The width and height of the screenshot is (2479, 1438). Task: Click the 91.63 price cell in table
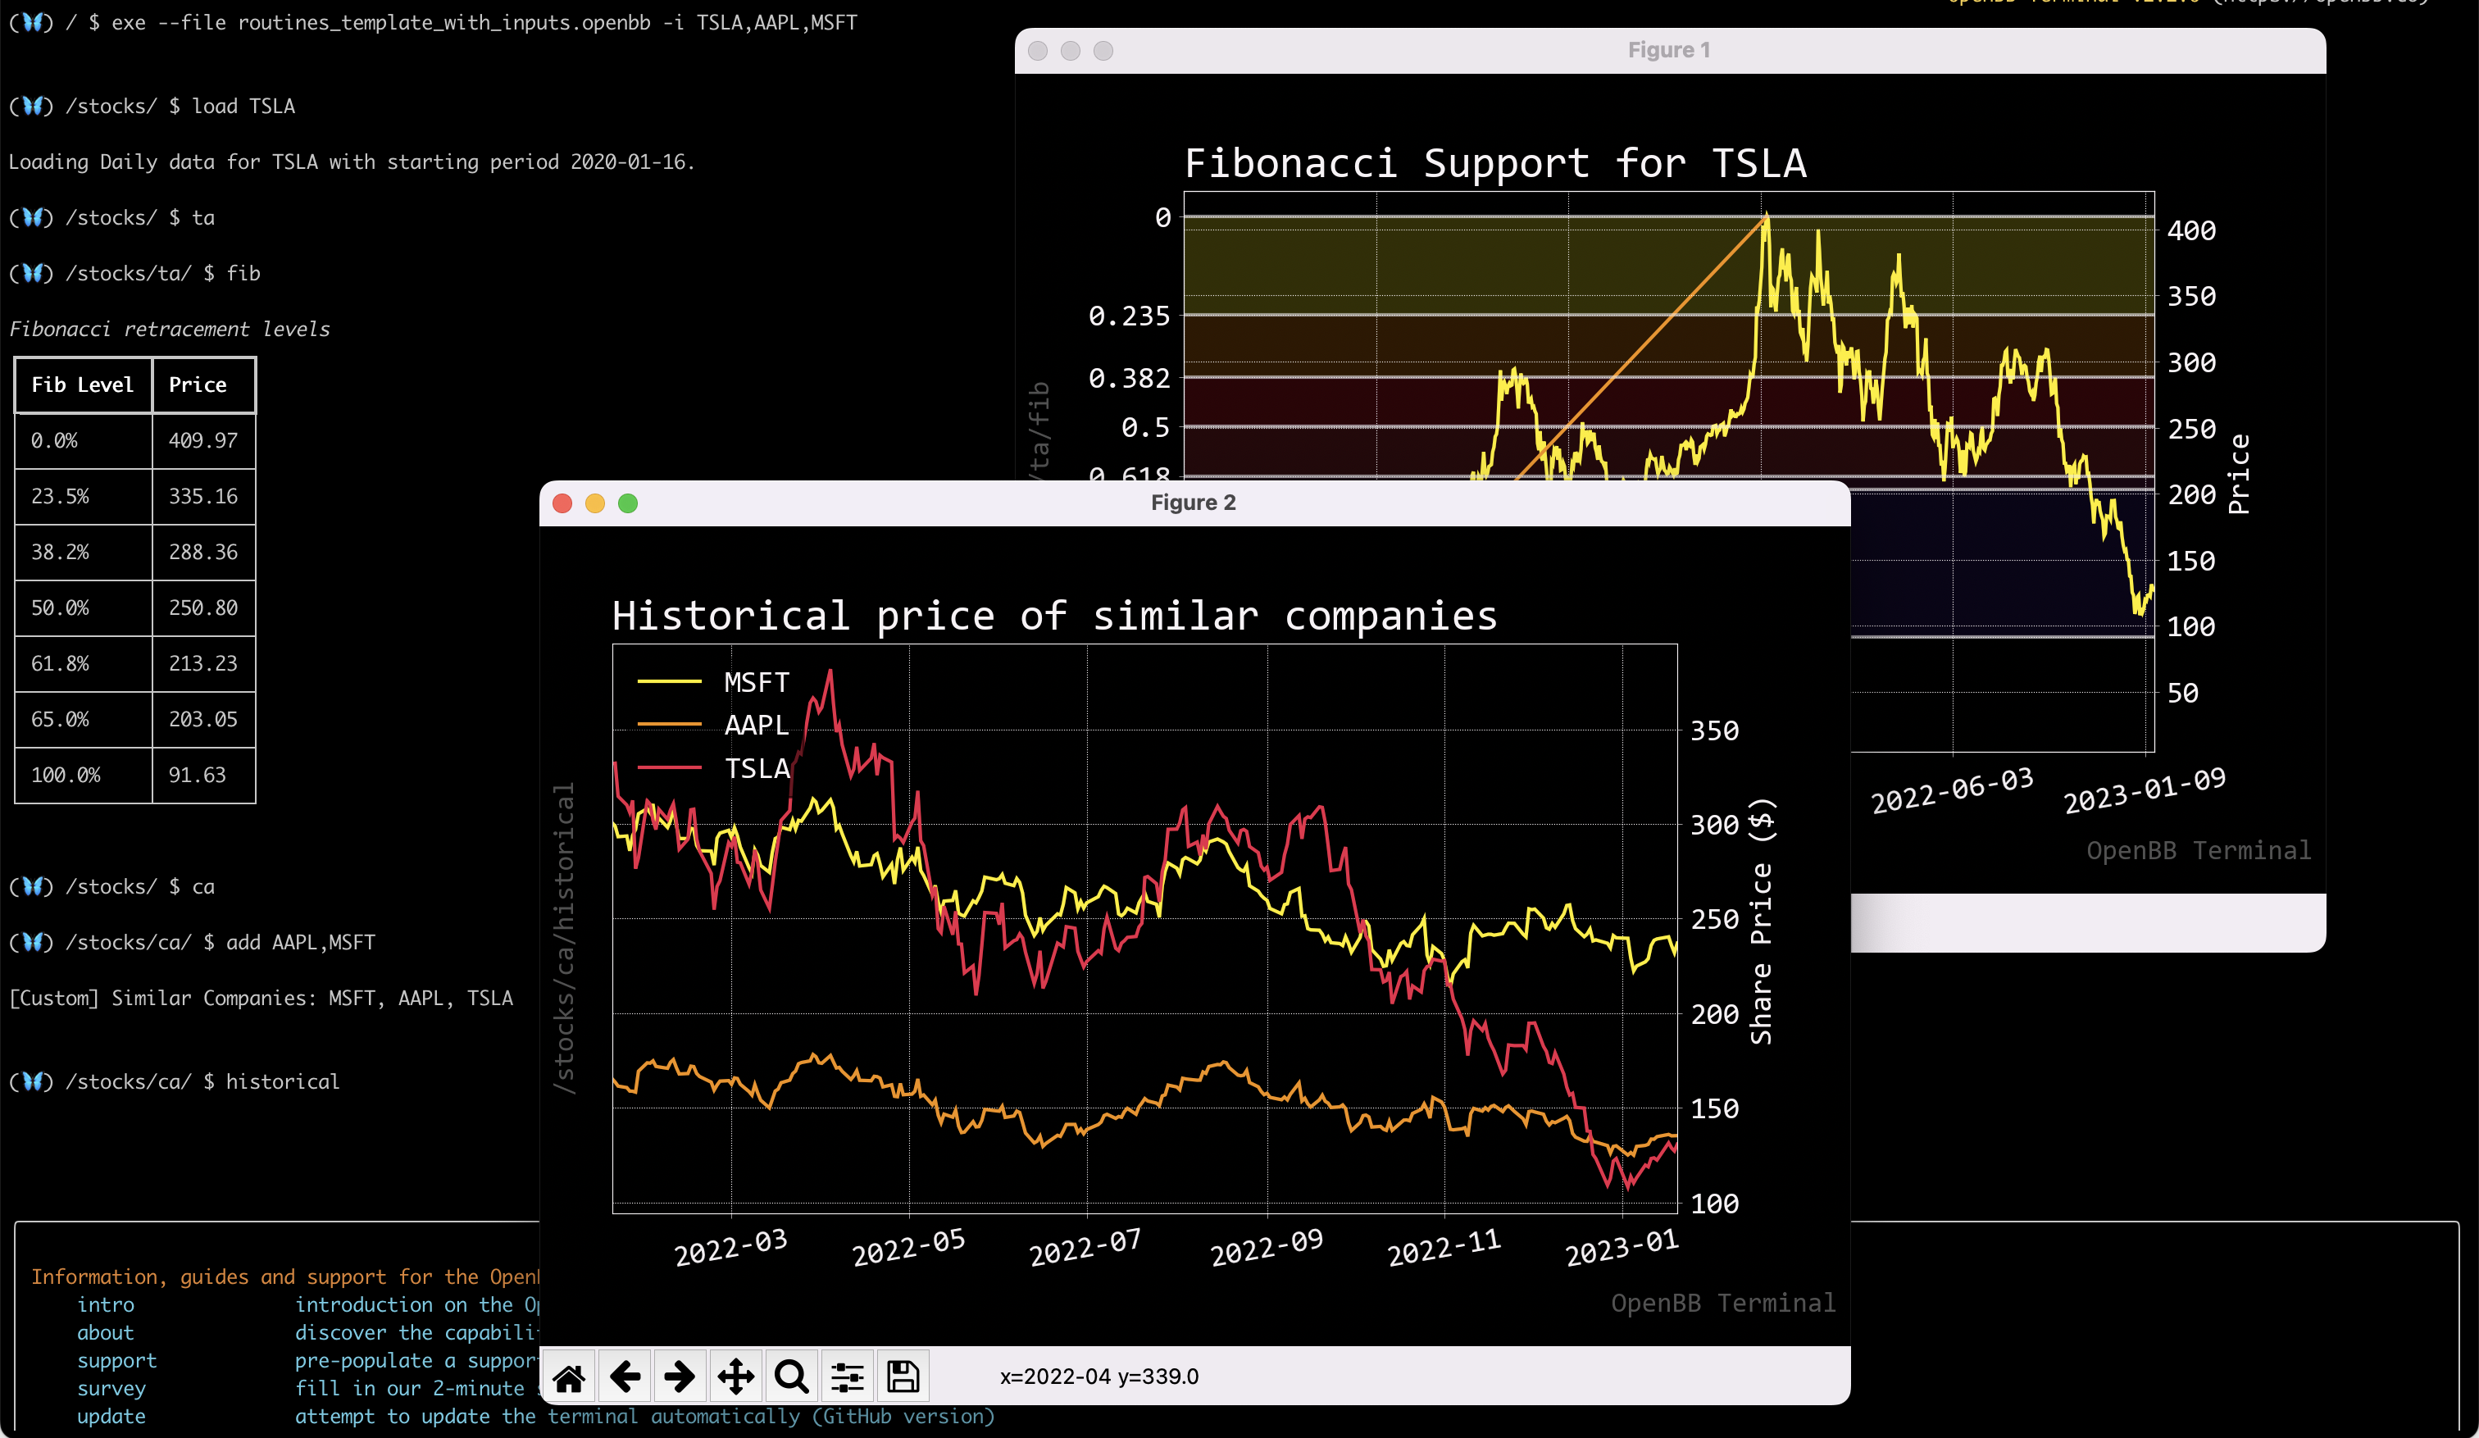203,775
